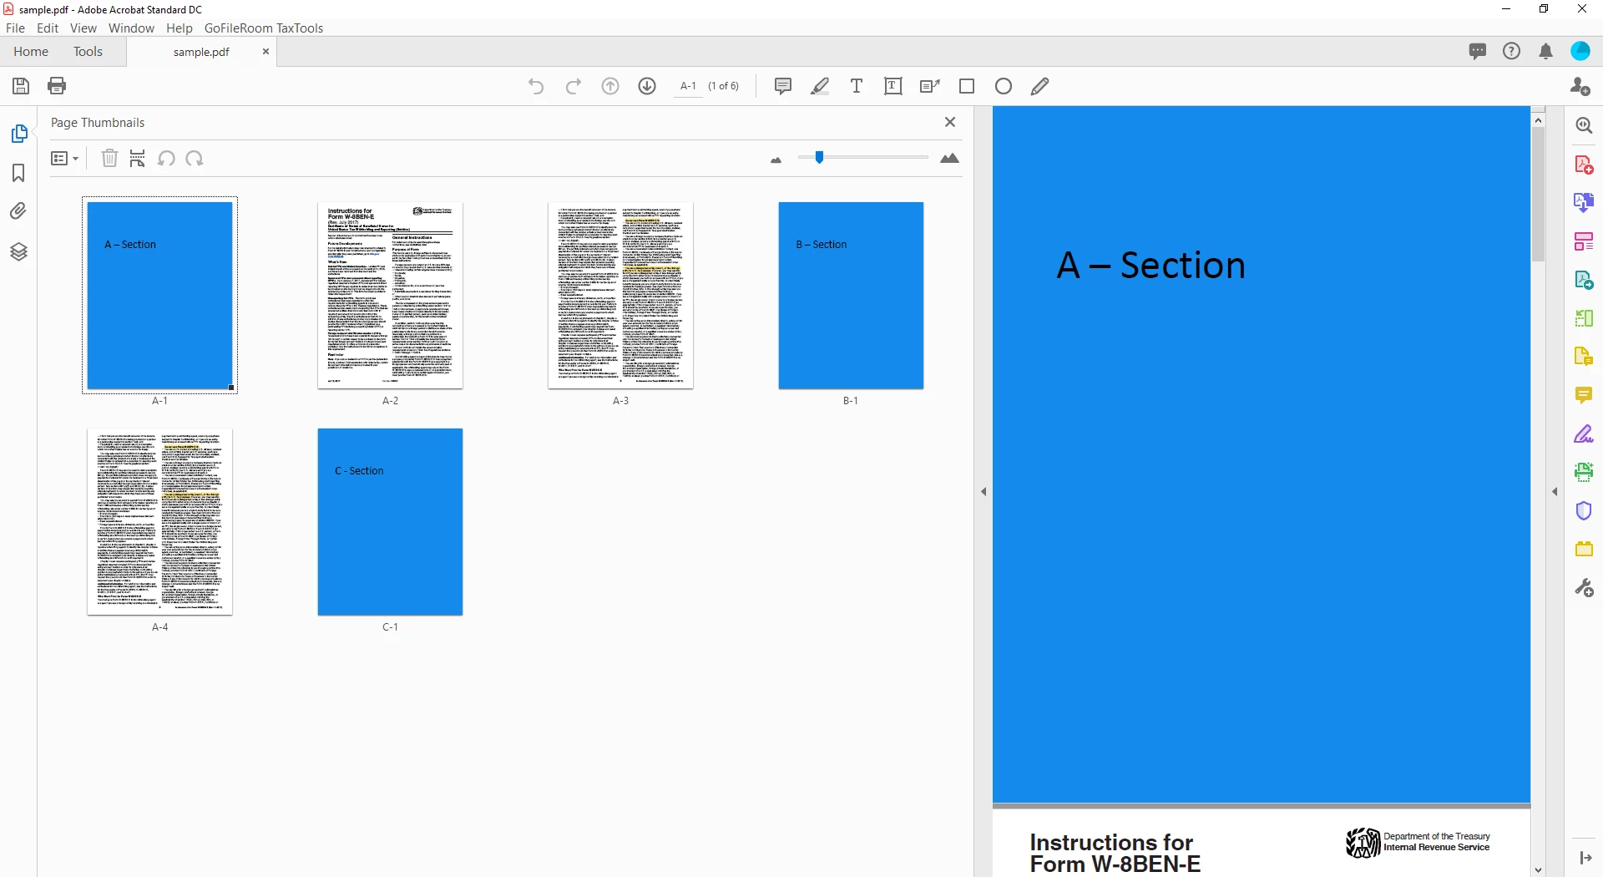Click the Print file icon

[57, 86]
